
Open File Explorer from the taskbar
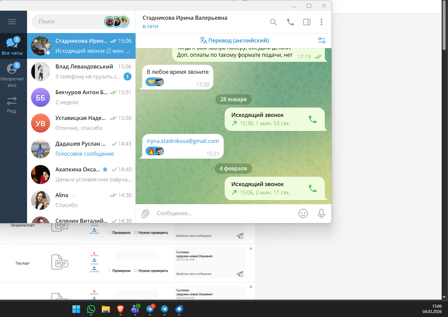[106, 309]
